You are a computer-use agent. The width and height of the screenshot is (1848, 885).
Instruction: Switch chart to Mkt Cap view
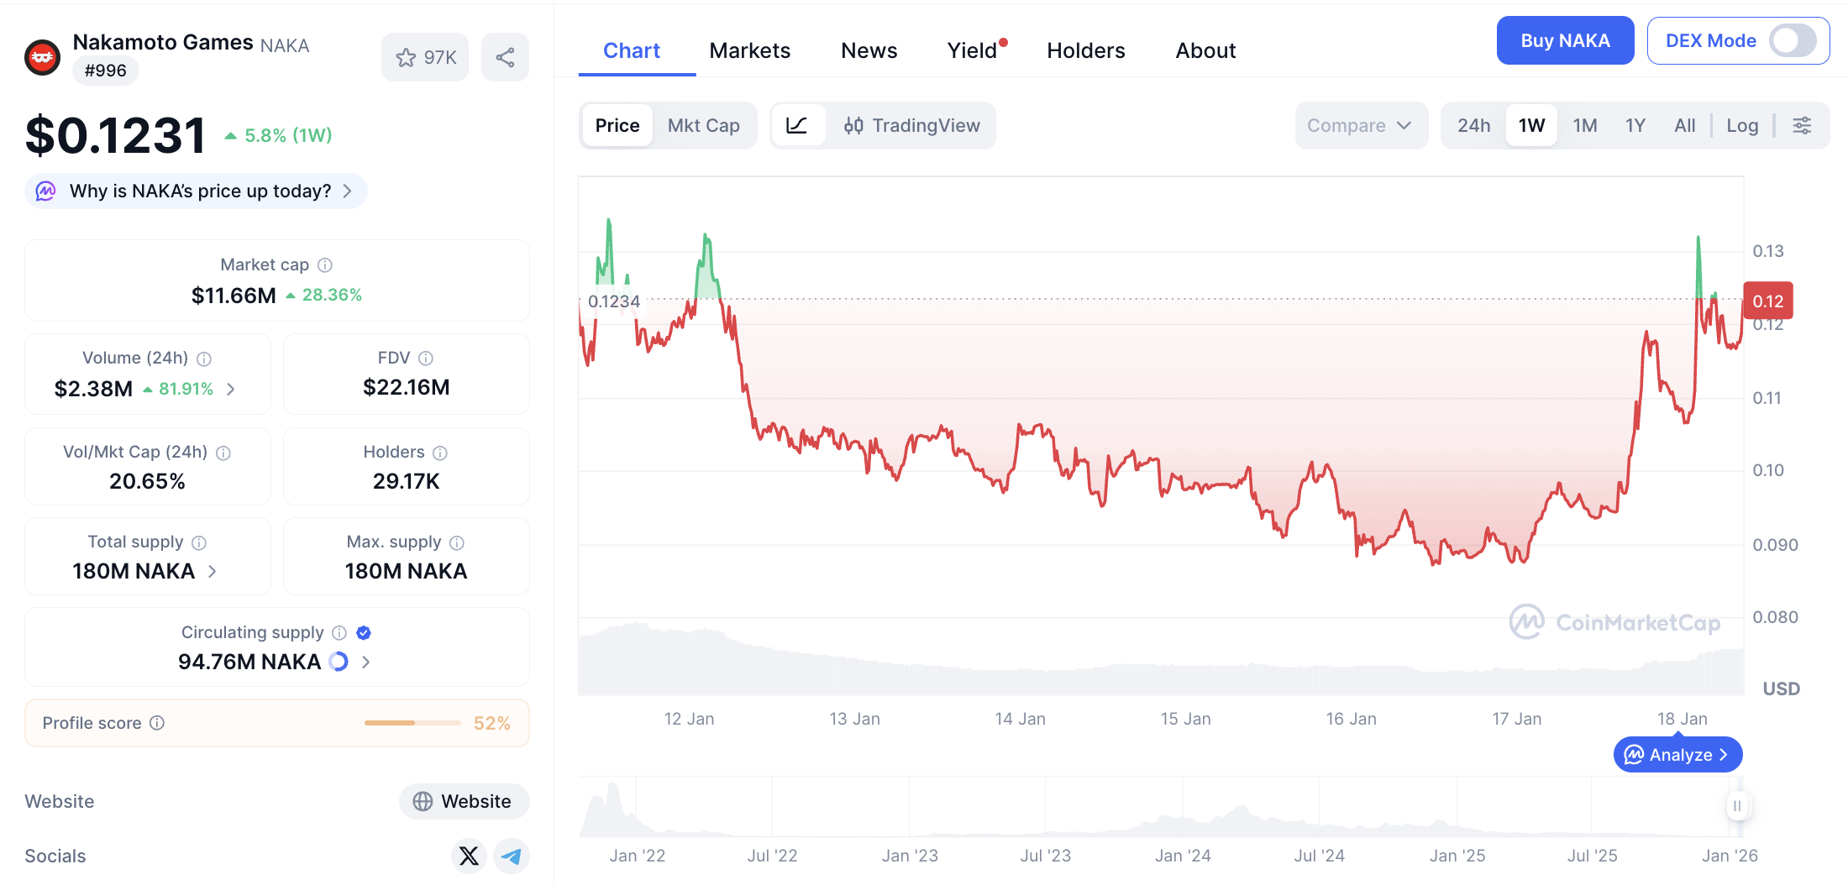point(703,126)
